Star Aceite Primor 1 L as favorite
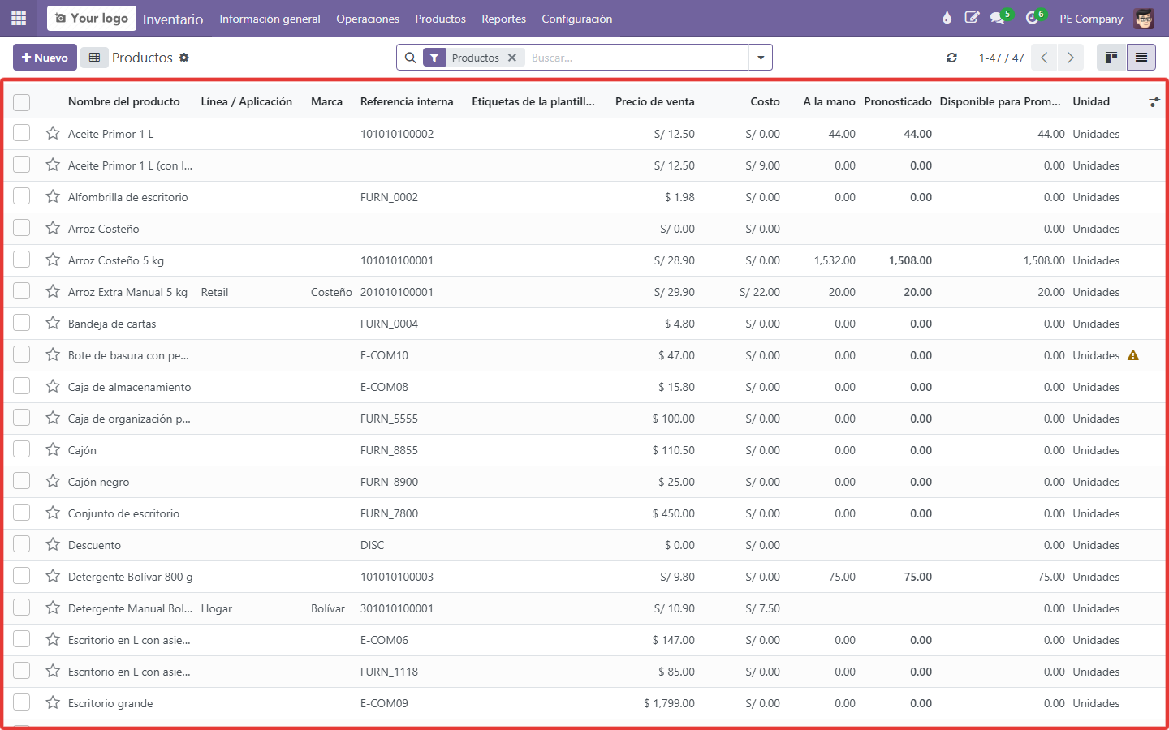This screenshot has width=1169, height=730. [53, 133]
